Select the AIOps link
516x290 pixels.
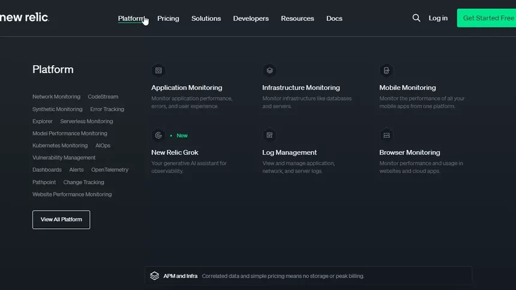103,146
